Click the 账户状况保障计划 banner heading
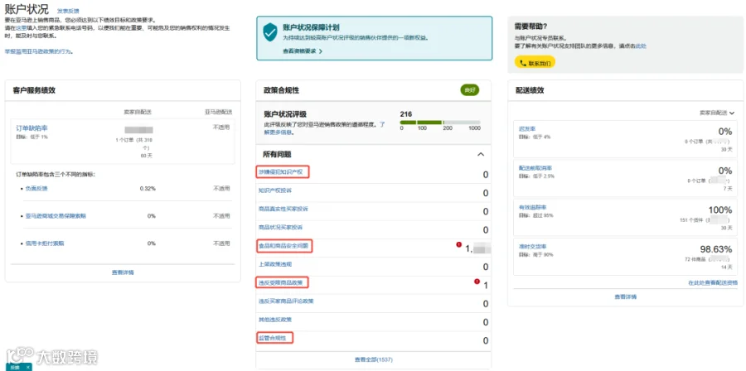746x371 pixels. [311, 27]
